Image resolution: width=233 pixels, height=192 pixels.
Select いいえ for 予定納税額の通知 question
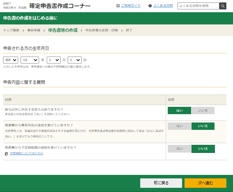point(203,149)
